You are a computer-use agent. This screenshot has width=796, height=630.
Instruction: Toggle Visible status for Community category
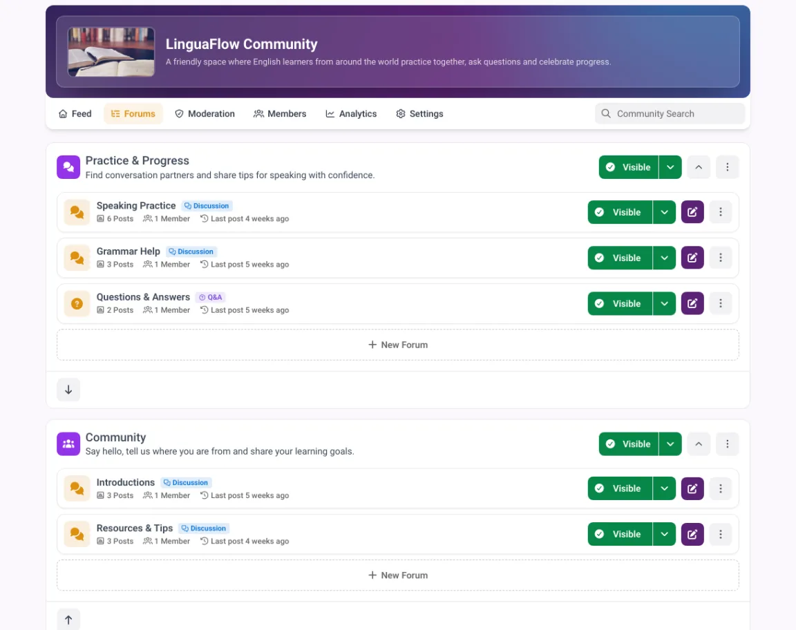pos(629,443)
